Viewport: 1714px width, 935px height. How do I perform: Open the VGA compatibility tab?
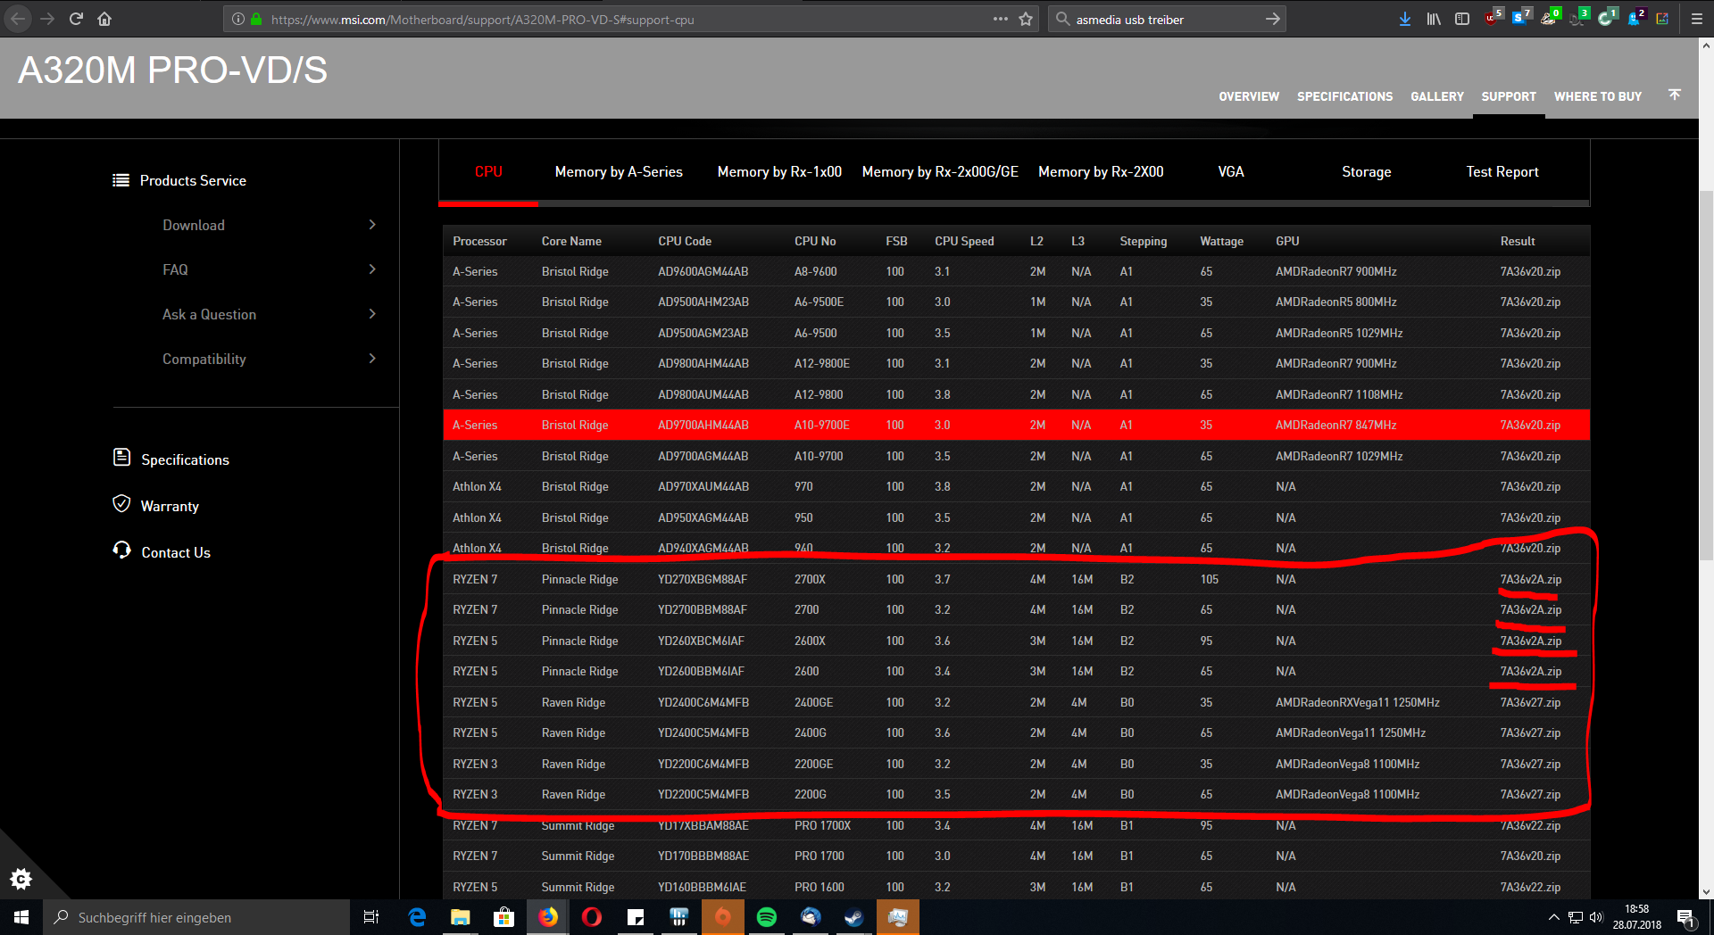(1231, 172)
